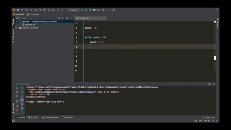Click Collapse All icon in Project panel

click(62, 18)
